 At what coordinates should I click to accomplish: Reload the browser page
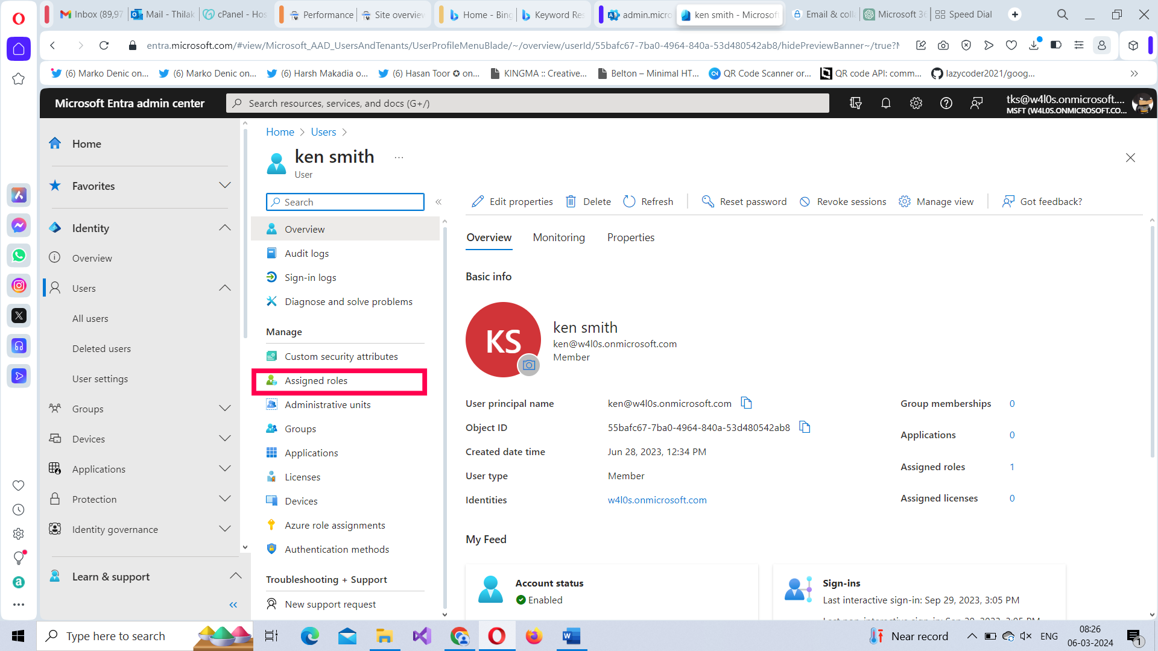104,45
